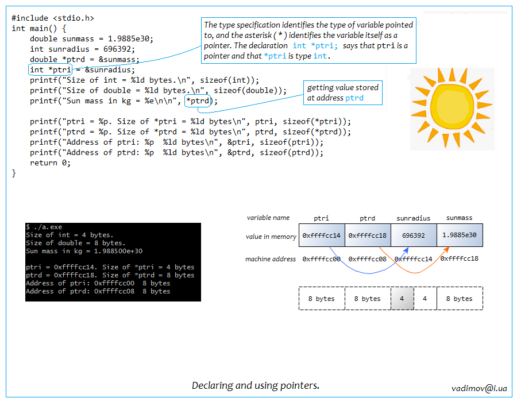
Task: Click the 'ptrd' column header in memory table
Action: click(x=367, y=218)
